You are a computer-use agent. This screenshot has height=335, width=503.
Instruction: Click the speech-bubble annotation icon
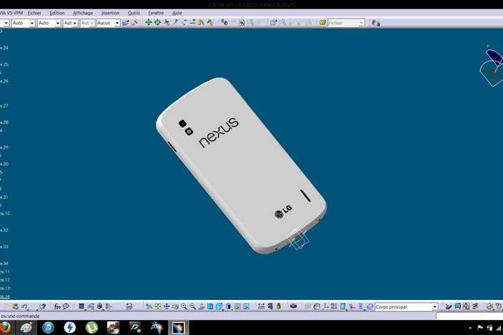pyautogui.click(x=66, y=306)
